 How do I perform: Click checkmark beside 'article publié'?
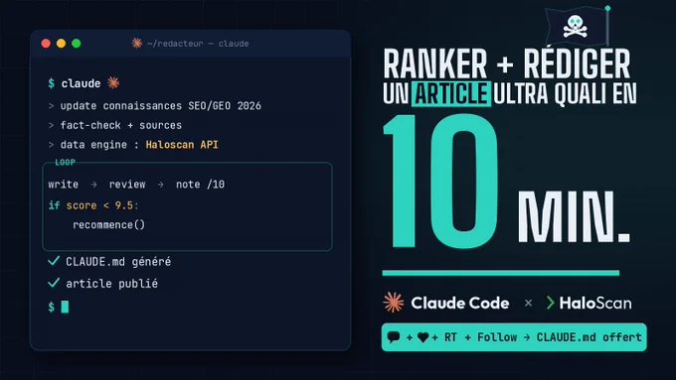[x=54, y=283]
